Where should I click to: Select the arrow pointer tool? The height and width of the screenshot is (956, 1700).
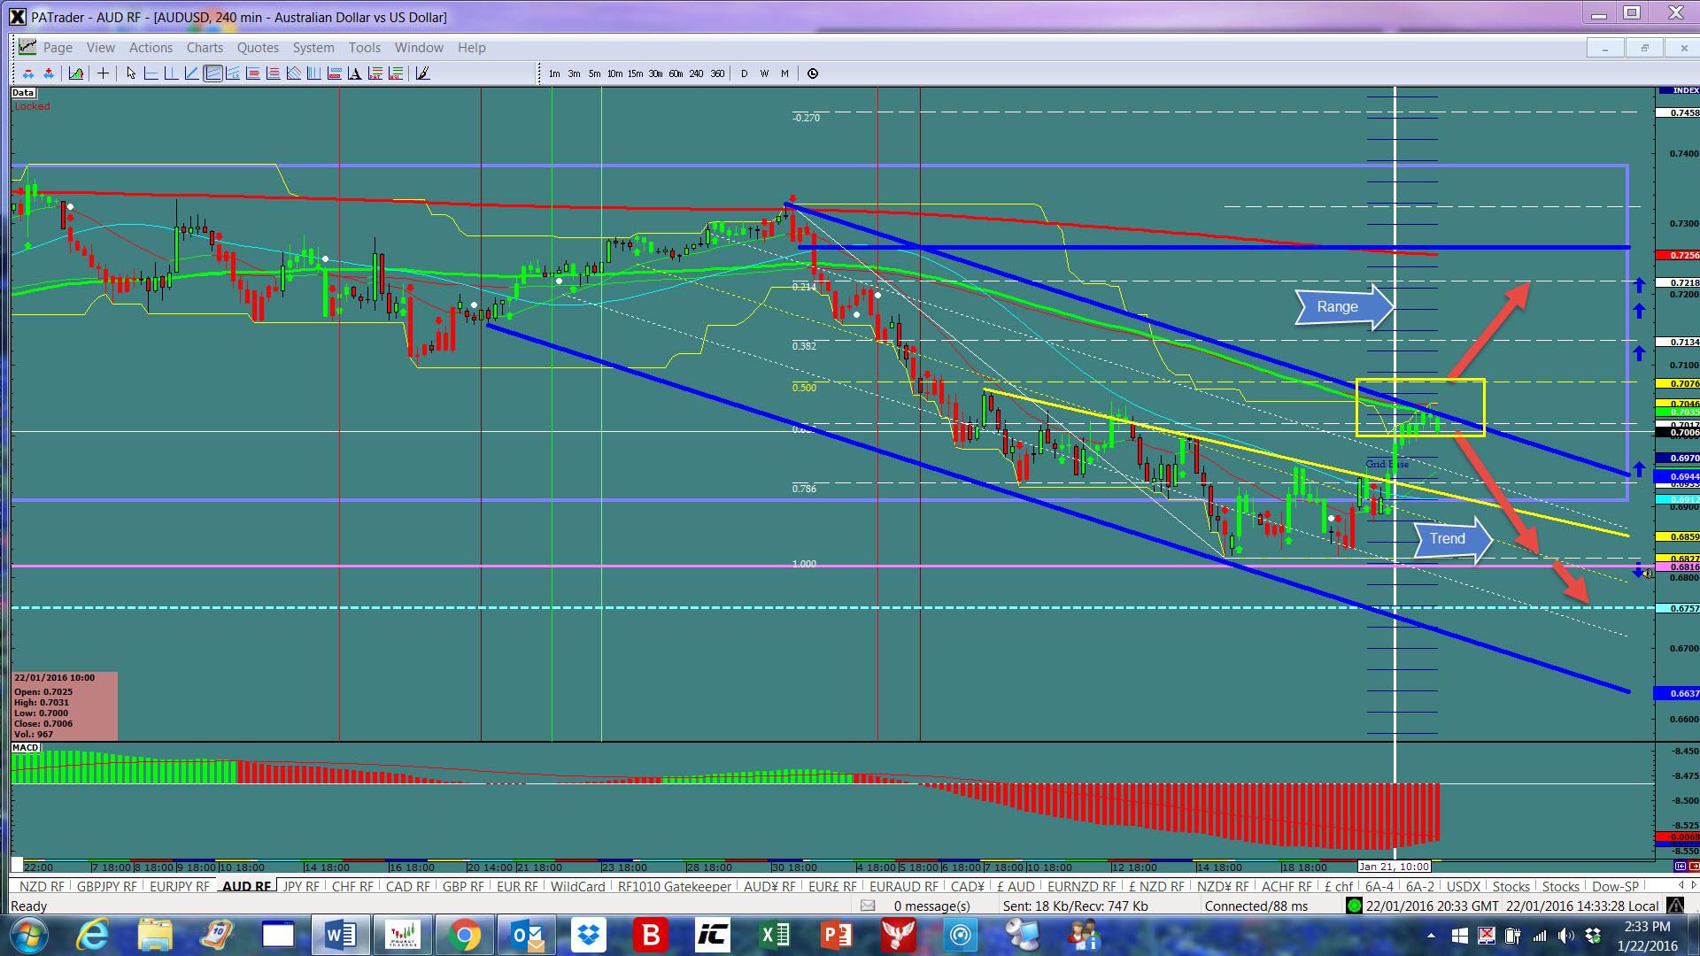click(131, 73)
